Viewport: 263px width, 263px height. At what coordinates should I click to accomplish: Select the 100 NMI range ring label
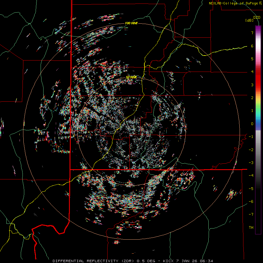pyautogui.click(x=131, y=23)
